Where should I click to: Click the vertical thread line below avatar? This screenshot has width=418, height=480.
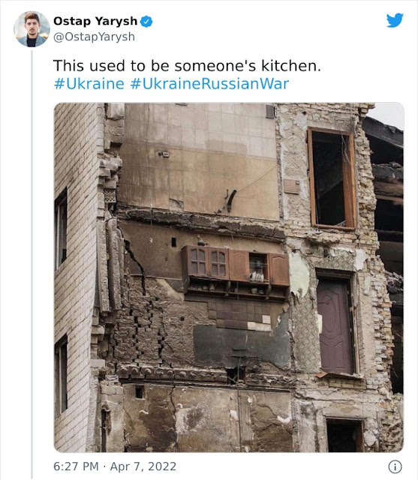click(32, 263)
